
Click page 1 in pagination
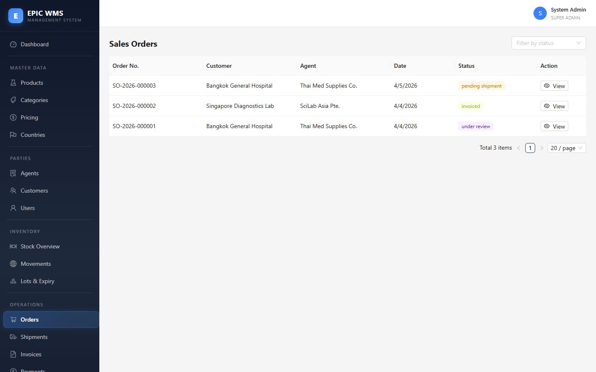(x=530, y=148)
